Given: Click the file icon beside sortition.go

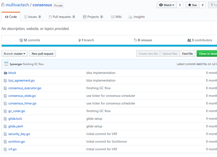Looking at the screenshot, I should pos(5,142).
